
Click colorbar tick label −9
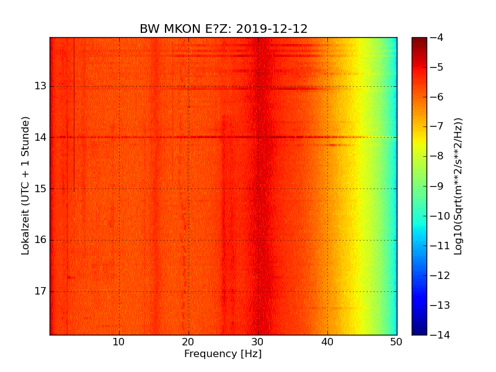tap(437, 186)
